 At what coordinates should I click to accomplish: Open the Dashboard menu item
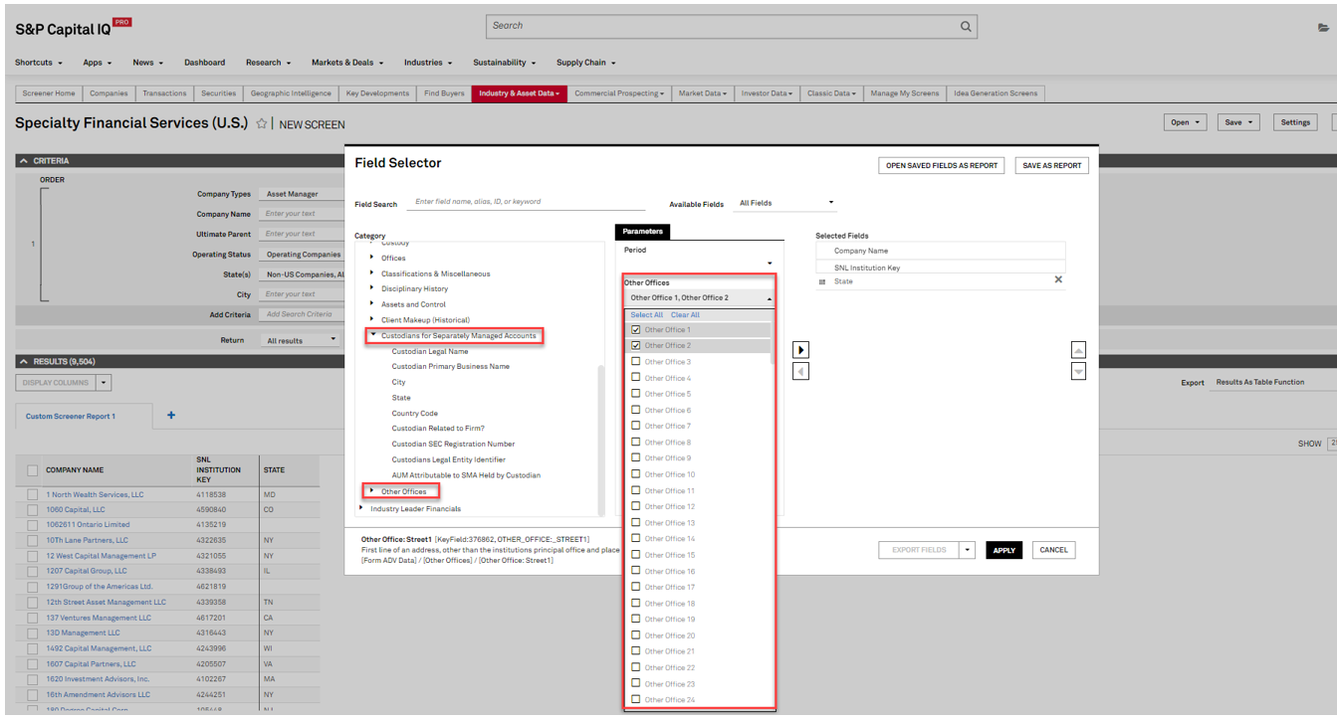coord(205,63)
